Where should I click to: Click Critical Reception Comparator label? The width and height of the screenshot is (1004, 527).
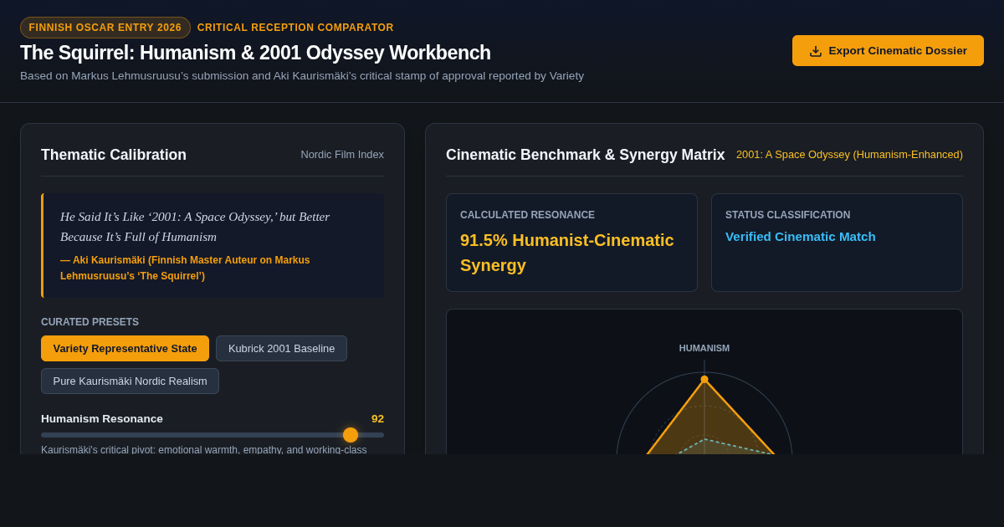click(x=295, y=28)
